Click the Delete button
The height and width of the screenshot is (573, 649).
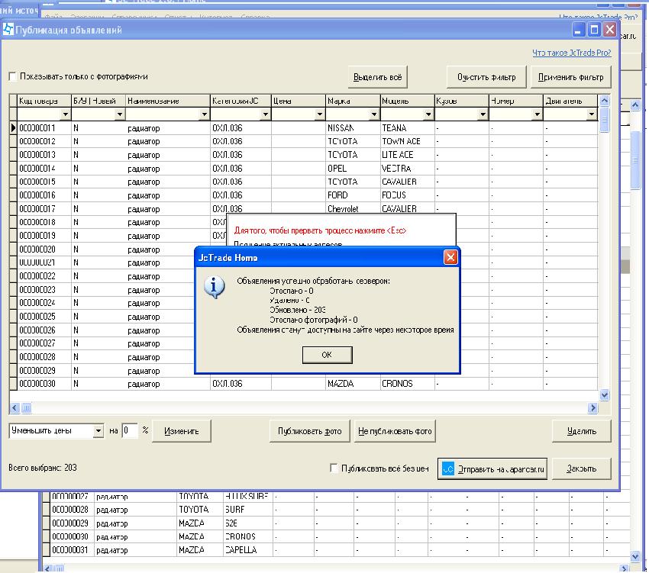pyautogui.click(x=582, y=431)
